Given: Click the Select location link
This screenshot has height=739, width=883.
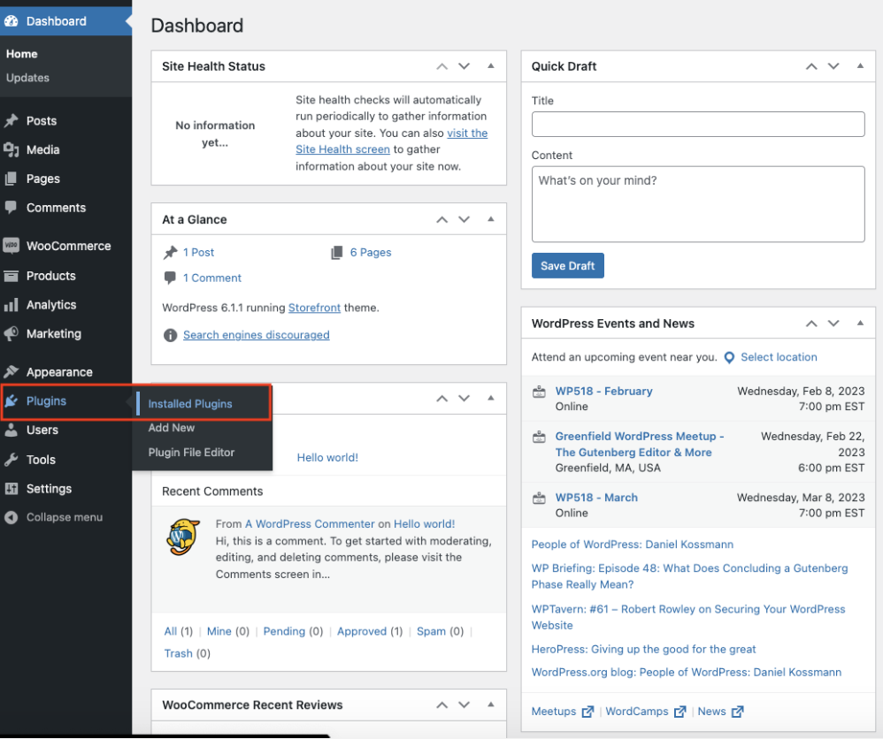Looking at the screenshot, I should (x=779, y=357).
